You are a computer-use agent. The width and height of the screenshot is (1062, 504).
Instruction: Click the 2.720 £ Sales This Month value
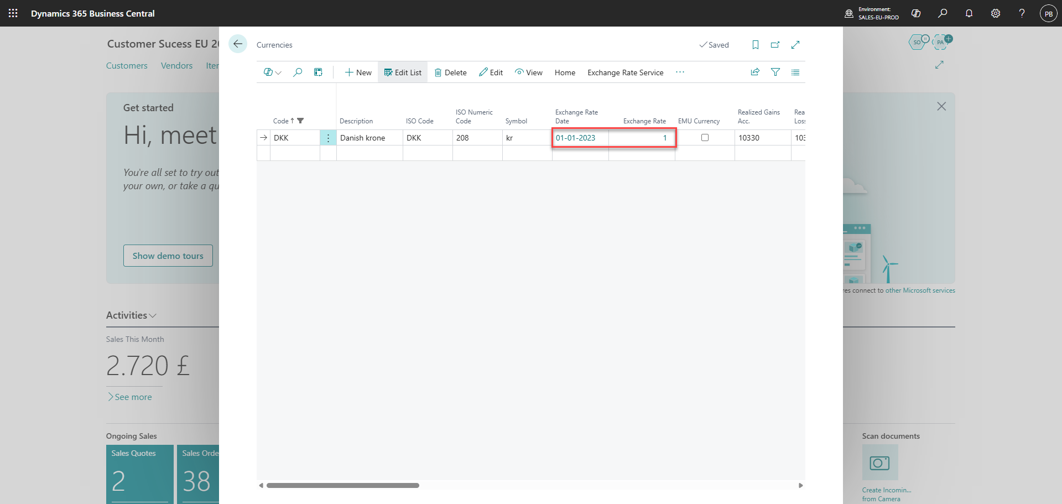pos(148,366)
